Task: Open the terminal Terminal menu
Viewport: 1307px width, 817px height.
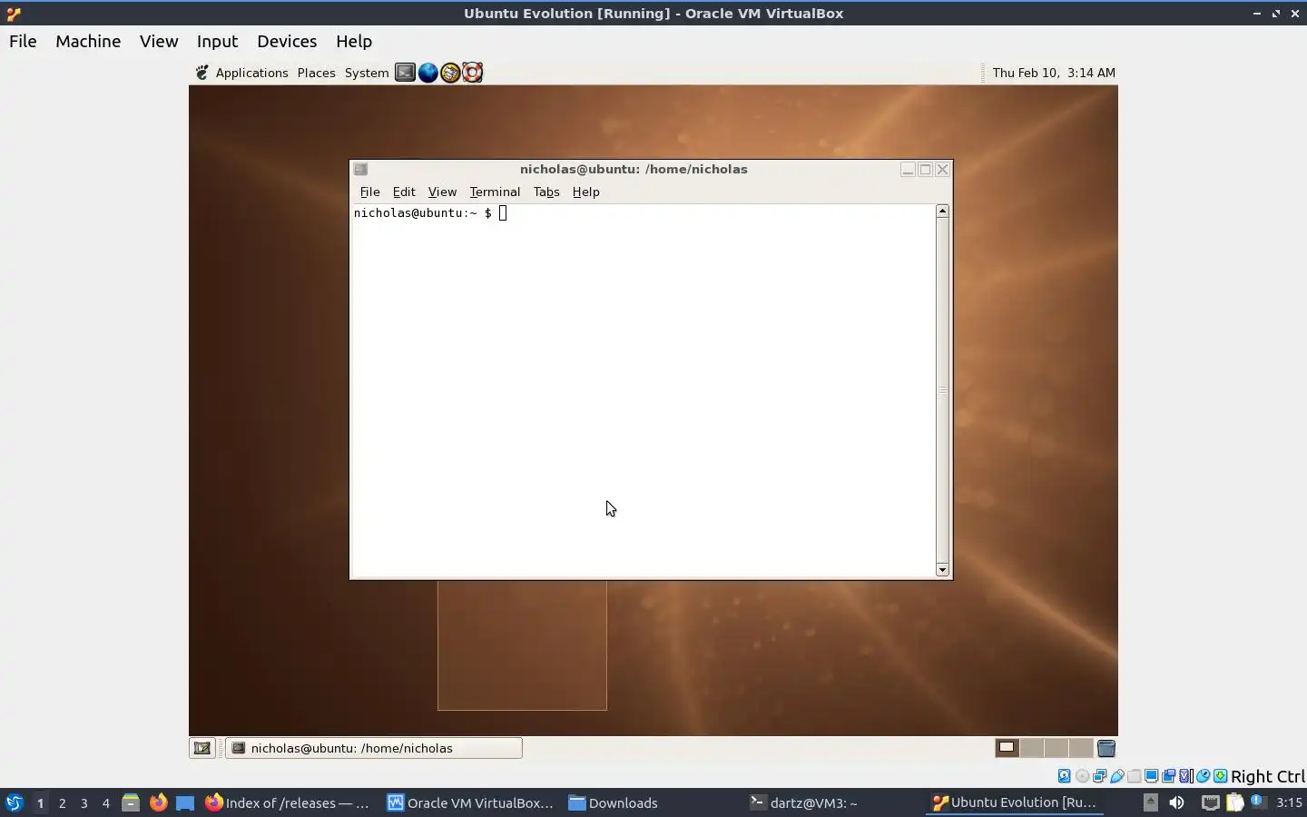Action: [495, 192]
